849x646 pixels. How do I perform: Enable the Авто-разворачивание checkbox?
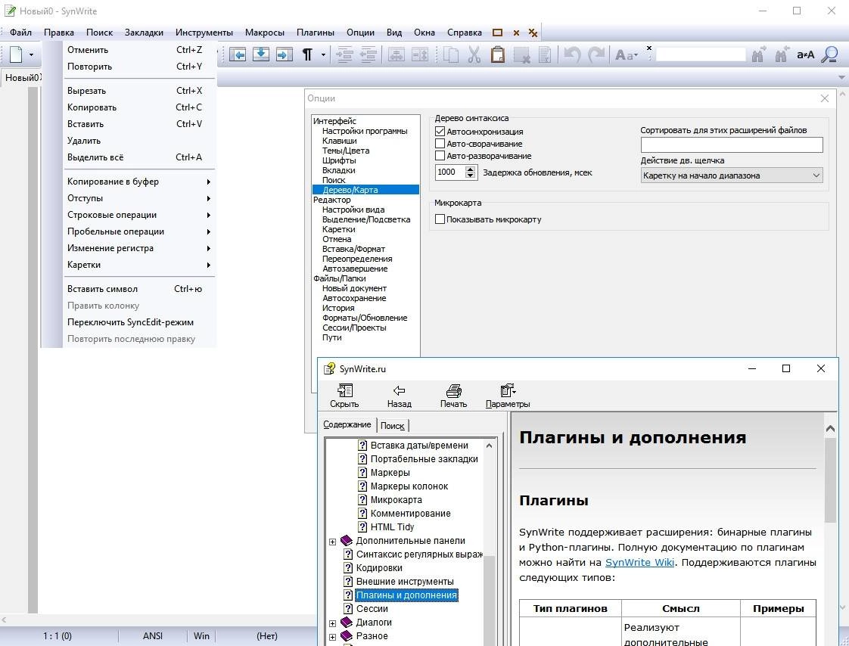[x=440, y=156]
